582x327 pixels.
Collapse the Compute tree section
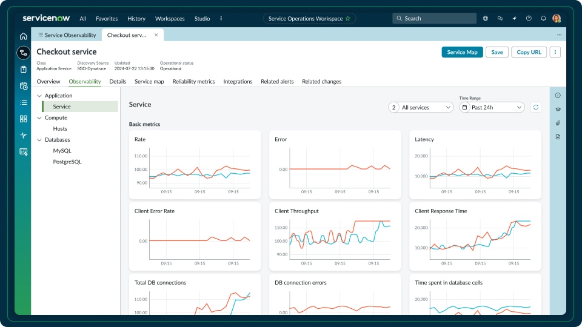(x=39, y=118)
